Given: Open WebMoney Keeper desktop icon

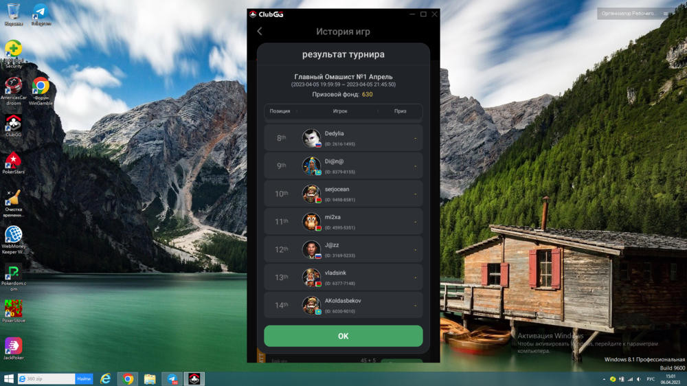Looking at the screenshot, I should click(13, 236).
